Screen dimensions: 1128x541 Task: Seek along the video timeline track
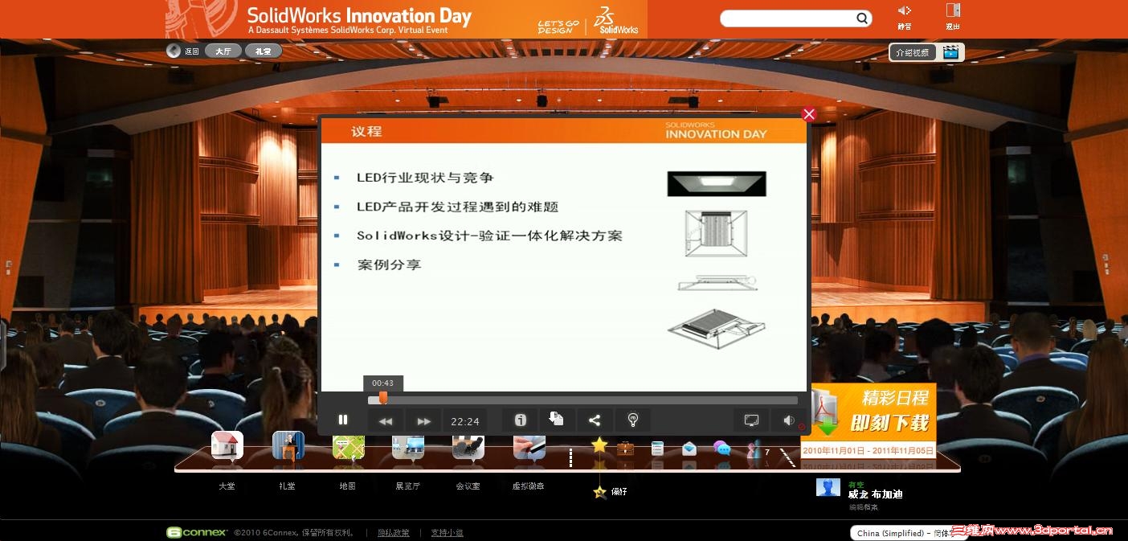point(582,400)
